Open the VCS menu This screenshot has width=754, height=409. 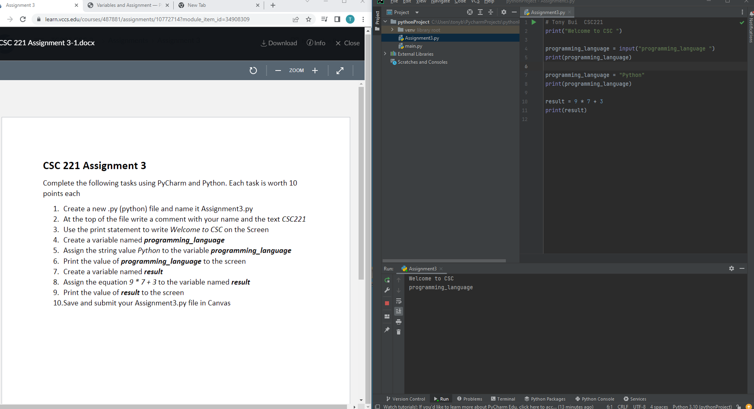475,2
